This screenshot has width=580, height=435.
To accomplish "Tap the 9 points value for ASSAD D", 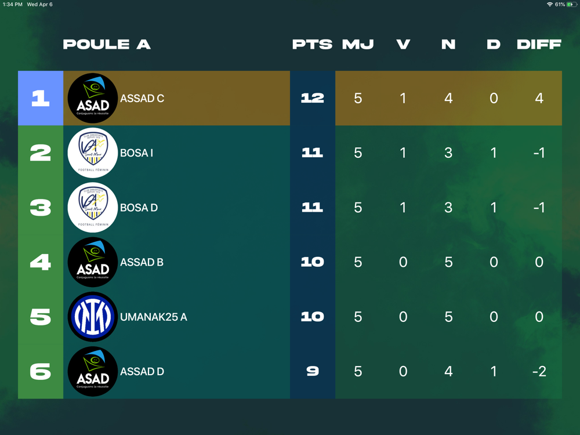I will tap(313, 371).
